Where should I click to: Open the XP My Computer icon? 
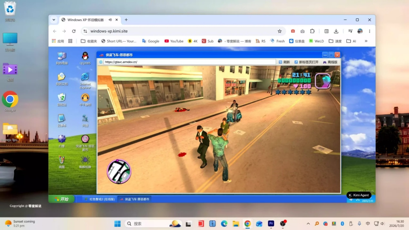pyautogui.click(x=62, y=58)
